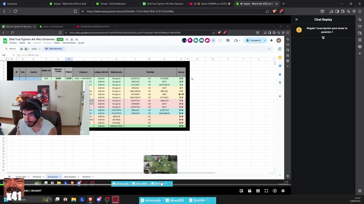364x204 pixels.
Task: Reload the Kick VOD page
Action: coord(15,11)
